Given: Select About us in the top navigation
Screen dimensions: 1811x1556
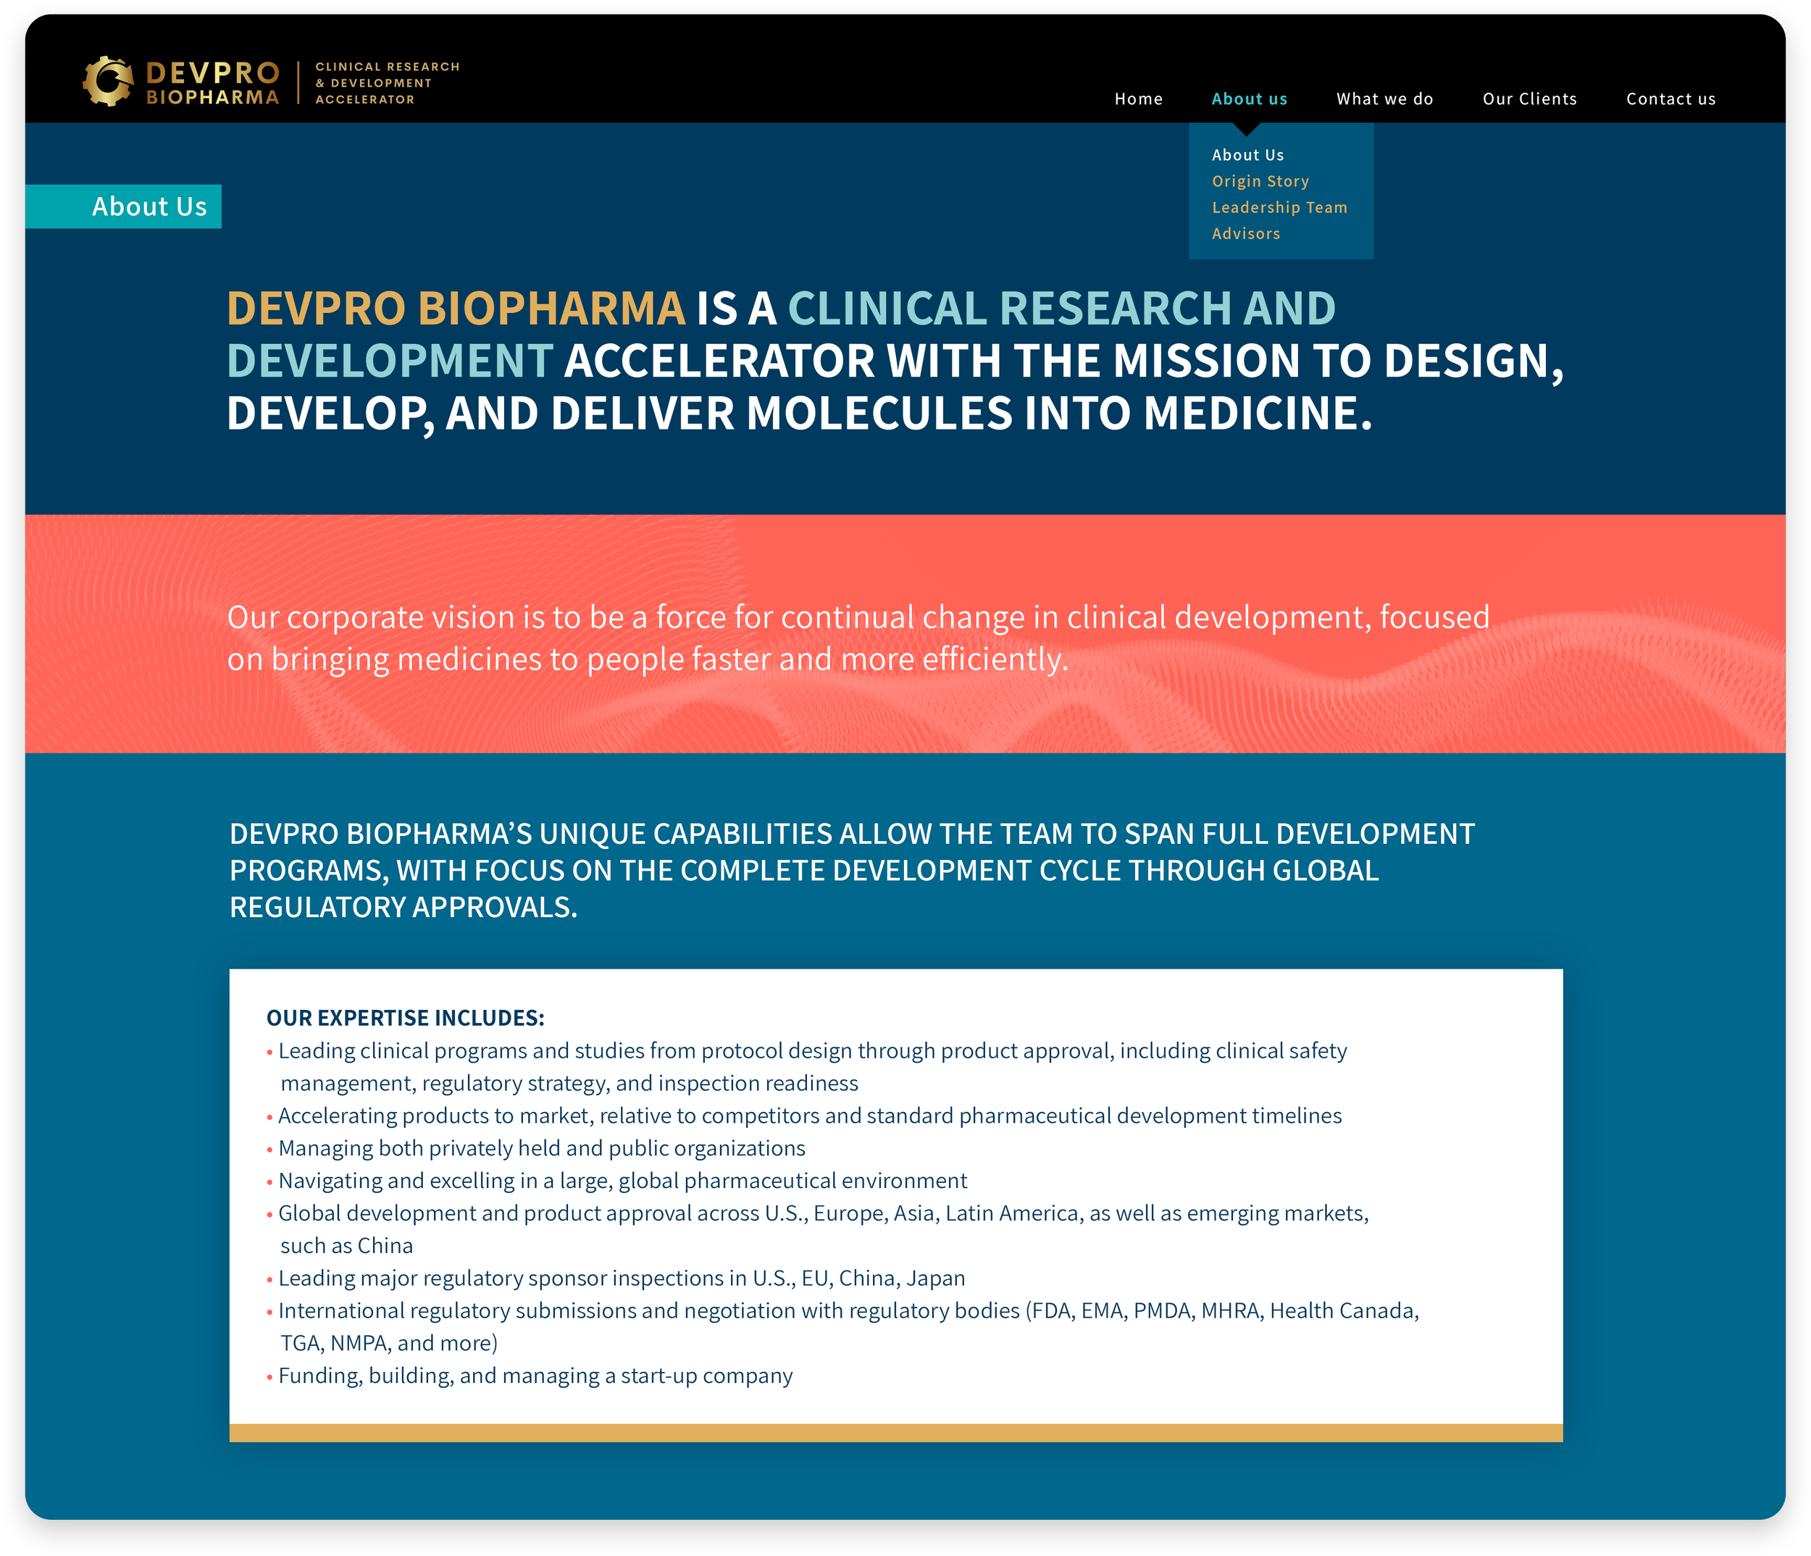Looking at the screenshot, I should coord(1249,99).
